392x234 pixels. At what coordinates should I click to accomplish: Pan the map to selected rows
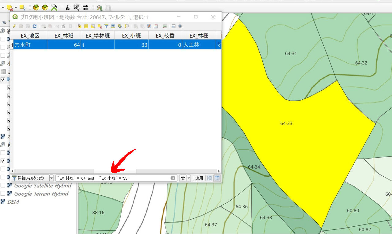pyautogui.click(x=120, y=26)
